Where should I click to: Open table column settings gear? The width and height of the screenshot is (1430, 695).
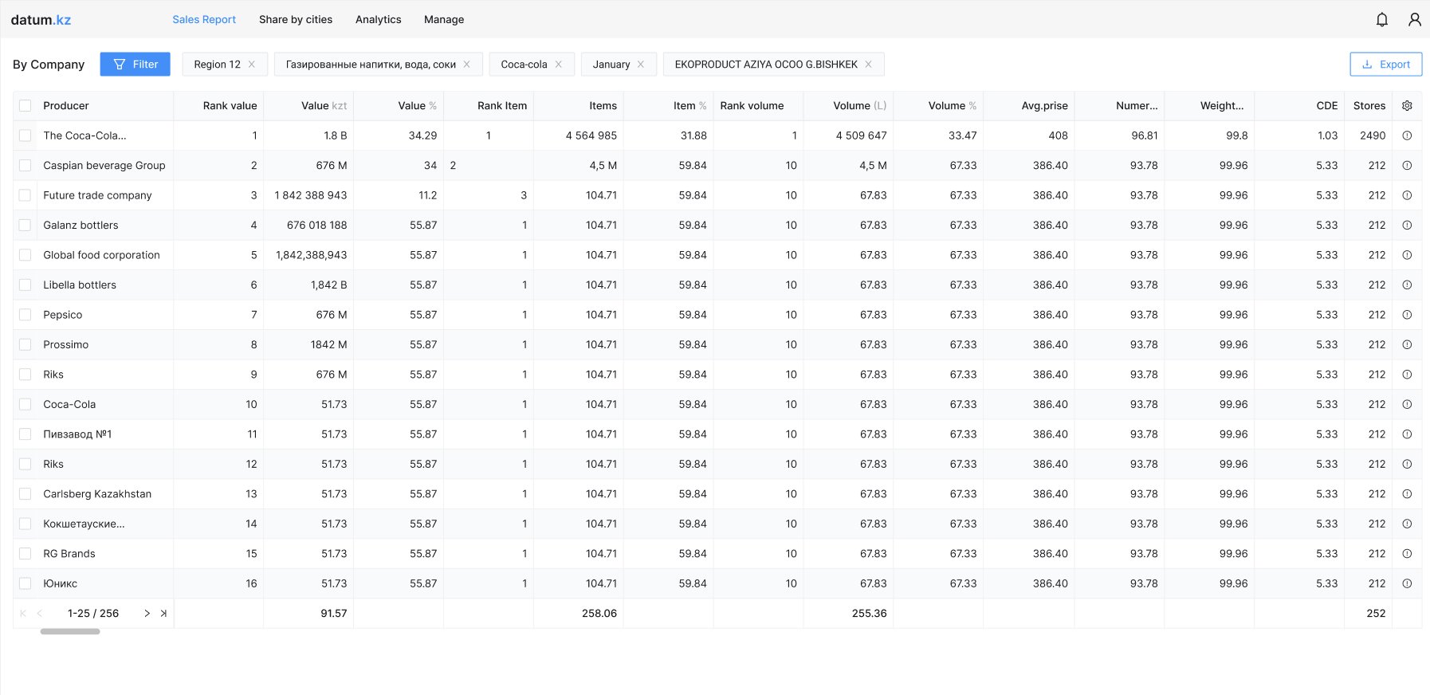(1407, 105)
